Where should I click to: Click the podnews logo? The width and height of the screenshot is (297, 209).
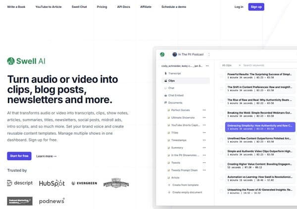[51, 201]
